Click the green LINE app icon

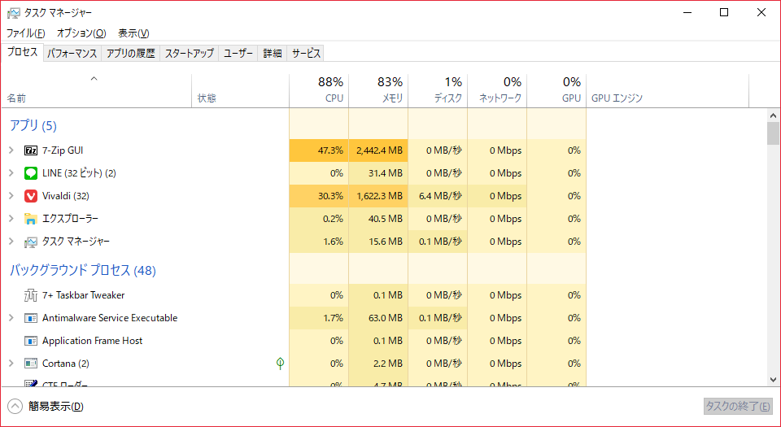(x=31, y=173)
